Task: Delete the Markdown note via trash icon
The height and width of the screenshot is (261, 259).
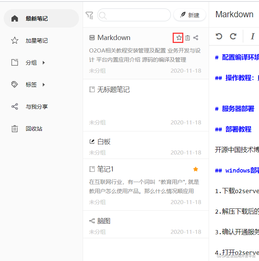Action: (x=188, y=38)
